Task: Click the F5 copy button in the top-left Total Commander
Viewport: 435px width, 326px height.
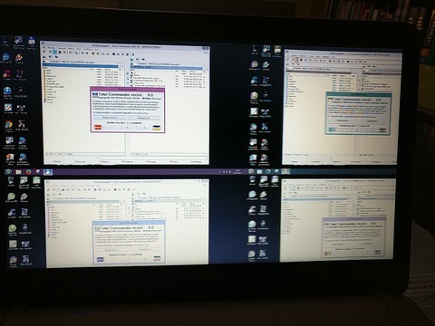Action: pyautogui.click(x=104, y=161)
